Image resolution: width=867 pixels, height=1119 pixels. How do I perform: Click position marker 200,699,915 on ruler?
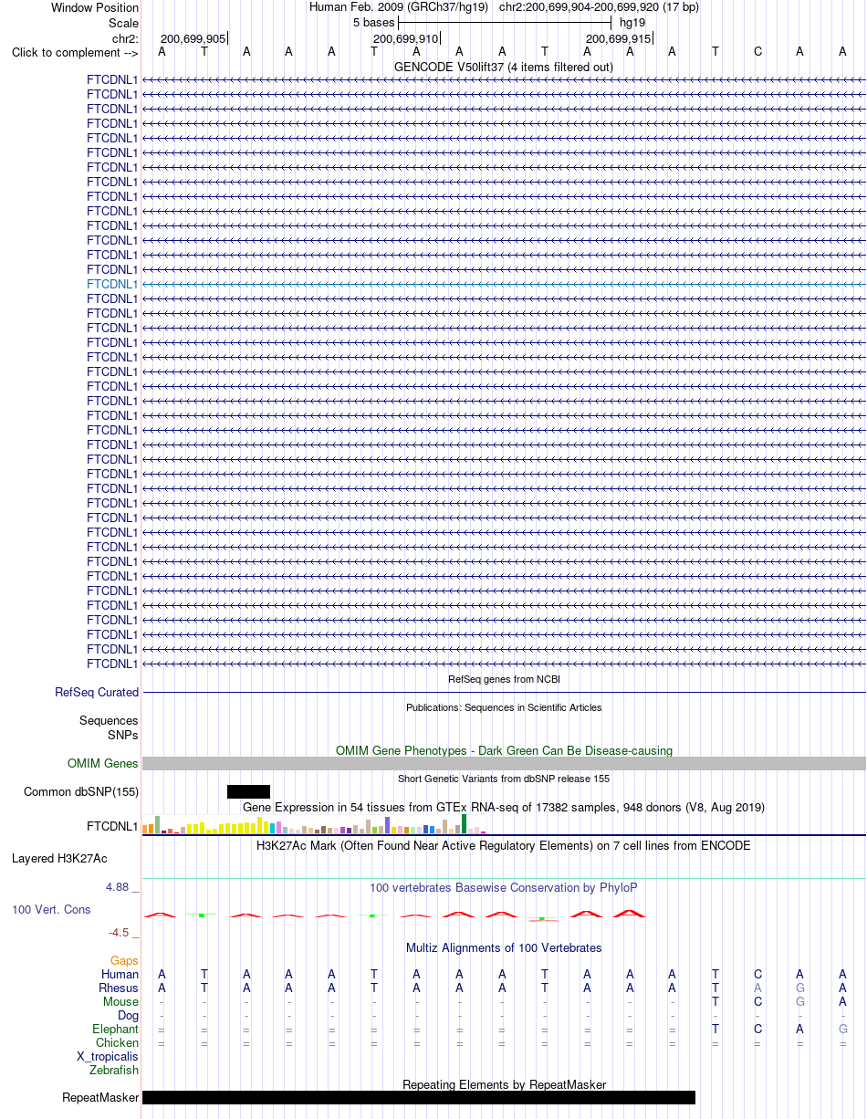point(618,38)
